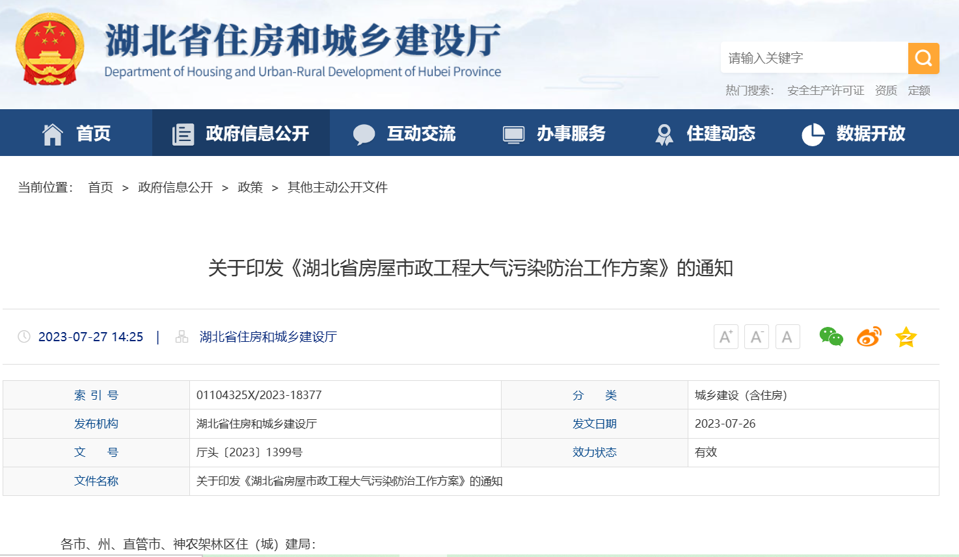
Task: Share article via the WeChat icon
Action: (x=831, y=337)
